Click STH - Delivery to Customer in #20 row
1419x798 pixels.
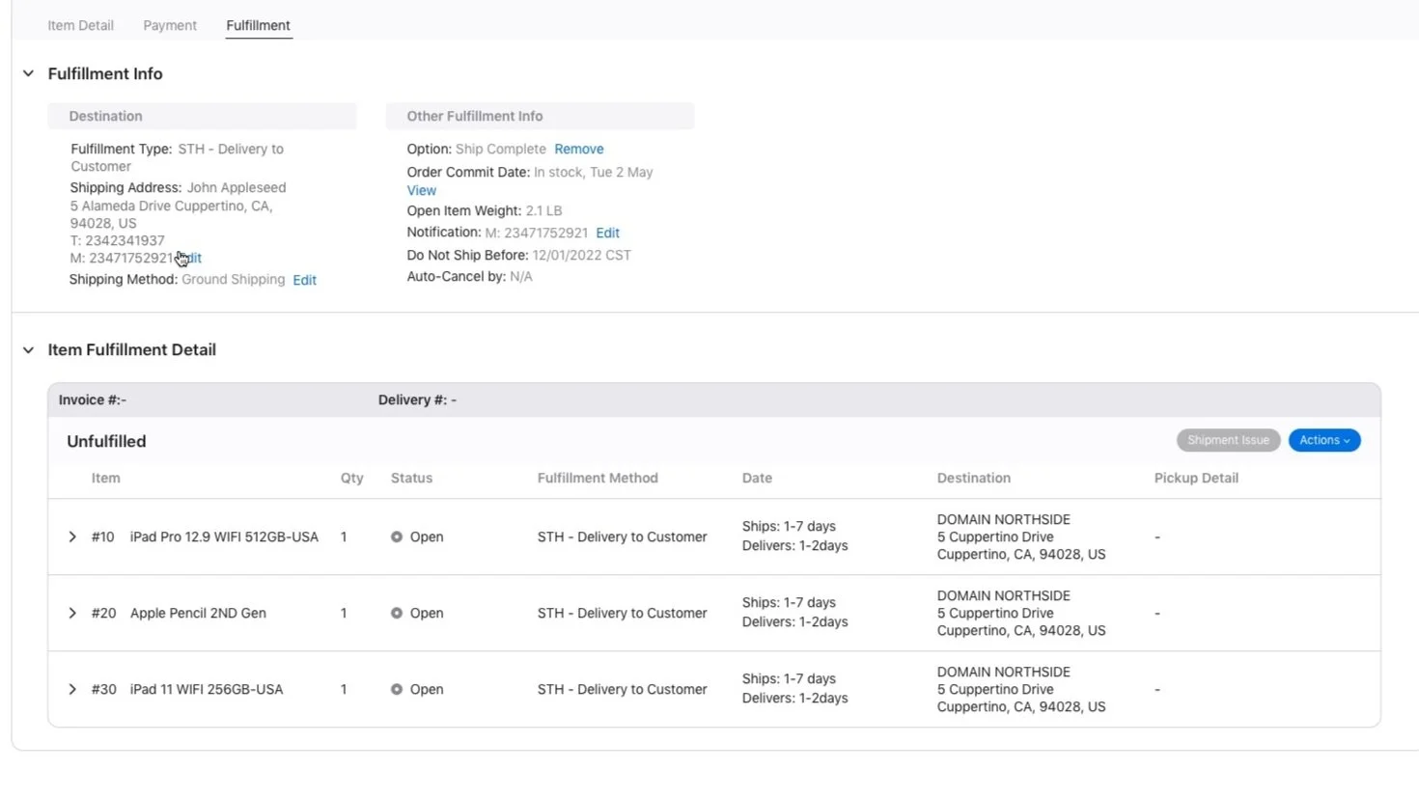tap(622, 613)
